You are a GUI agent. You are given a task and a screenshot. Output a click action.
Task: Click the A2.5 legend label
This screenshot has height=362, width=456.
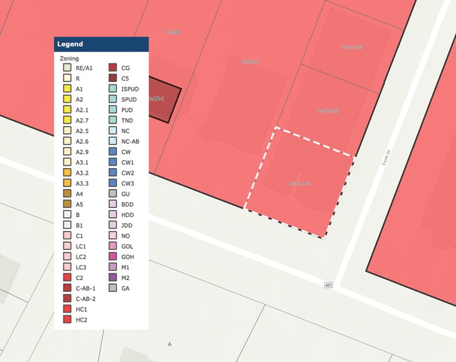[82, 131]
